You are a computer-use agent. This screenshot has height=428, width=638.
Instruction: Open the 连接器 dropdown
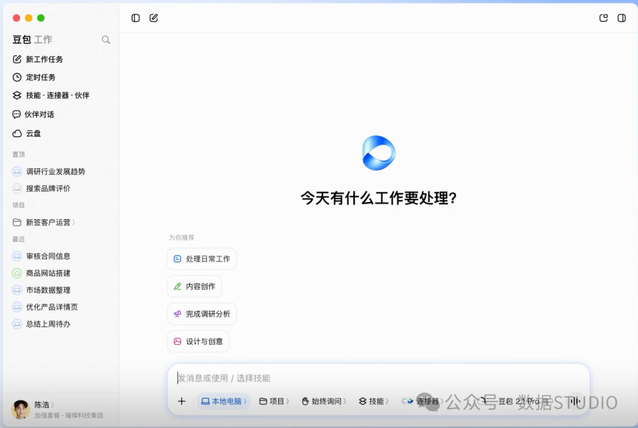pos(422,401)
